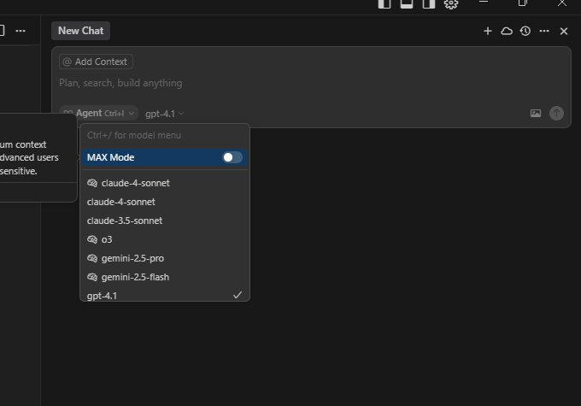Open the Agent mode dropdown
The height and width of the screenshot is (406, 581).
[98, 113]
